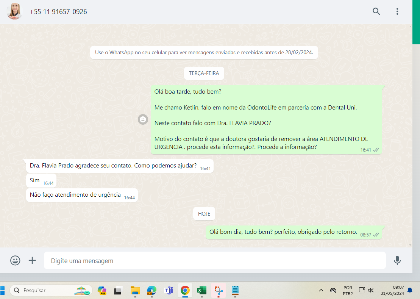Click the chat scrollbar up arrow
Image resolution: width=420 pixels, height=299 pixels.
tap(411, 27)
